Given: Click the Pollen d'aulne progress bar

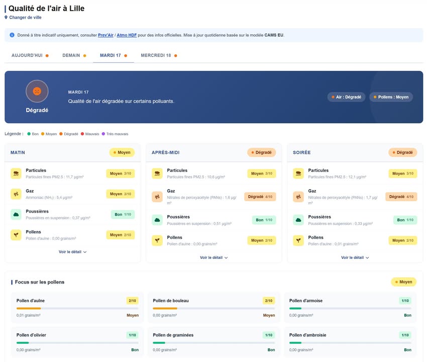Looking at the screenshot, I should tap(77, 308).
